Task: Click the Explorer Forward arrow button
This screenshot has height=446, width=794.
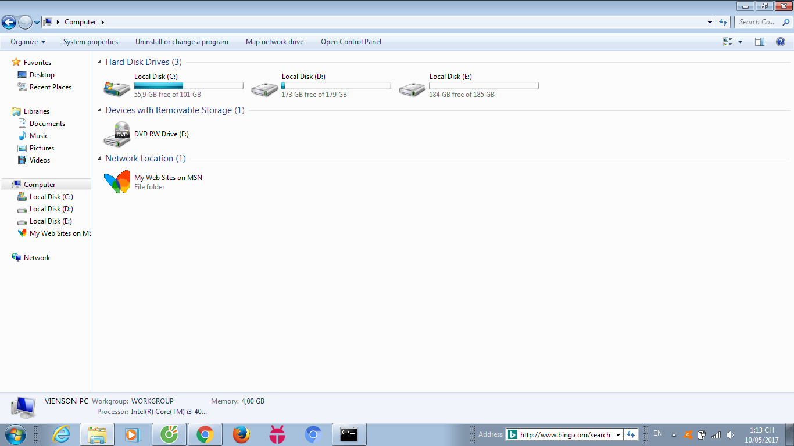Action: click(25, 22)
